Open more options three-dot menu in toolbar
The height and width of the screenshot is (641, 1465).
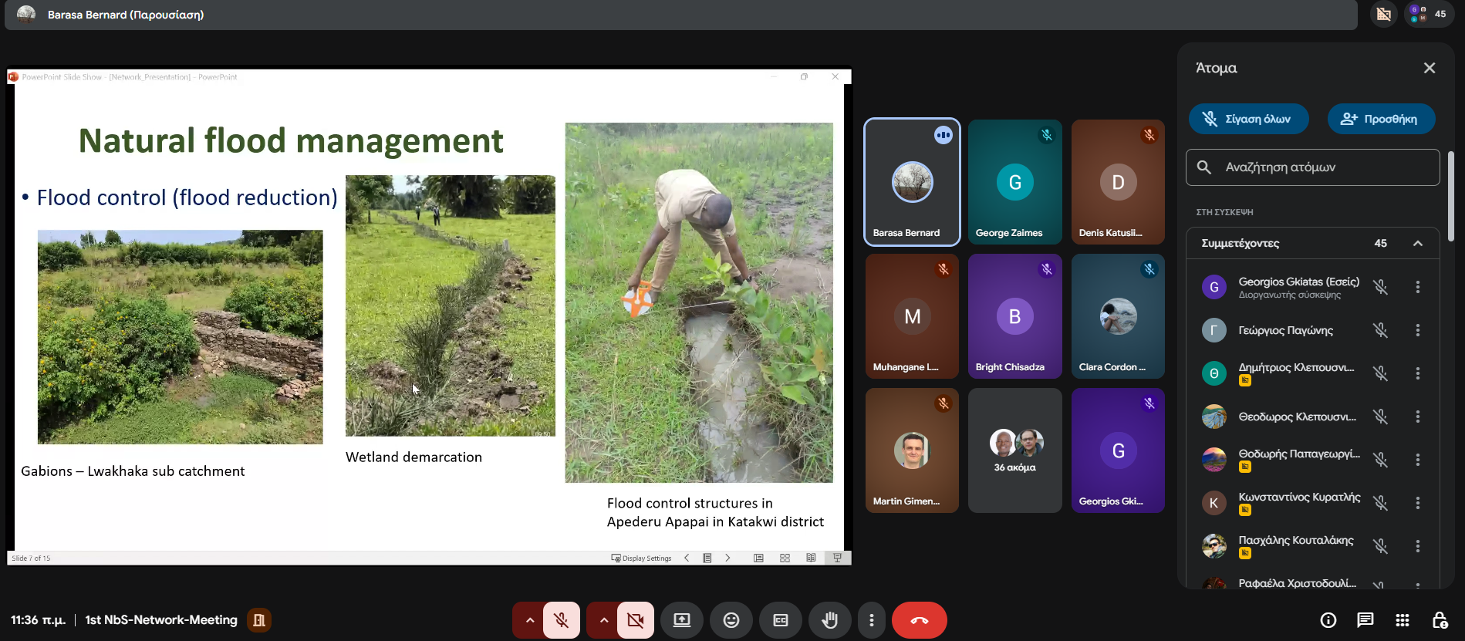point(871,620)
